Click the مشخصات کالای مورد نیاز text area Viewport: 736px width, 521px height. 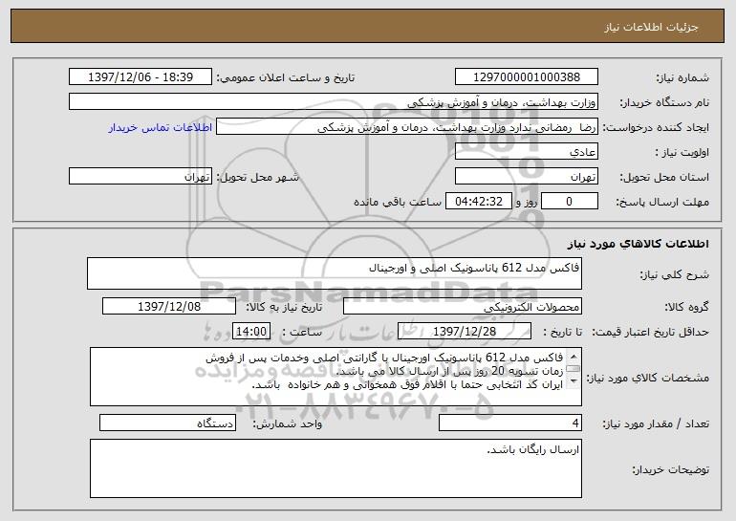point(336,377)
